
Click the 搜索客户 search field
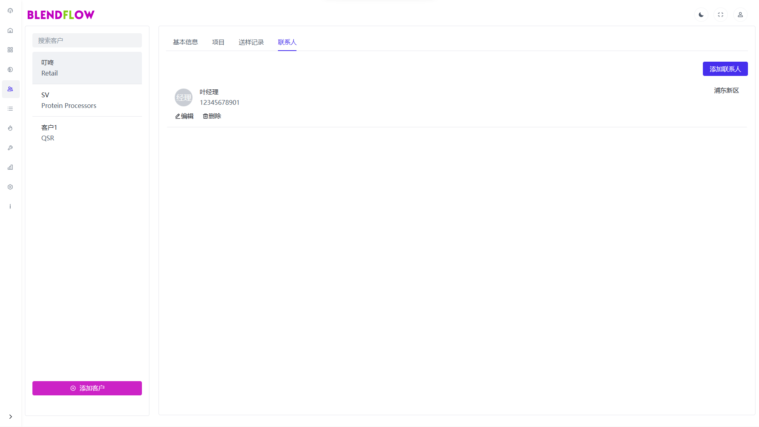click(87, 40)
